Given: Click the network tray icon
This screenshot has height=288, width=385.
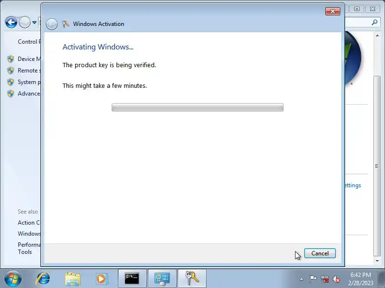Looking at the screenshot, I should point(324,279).
